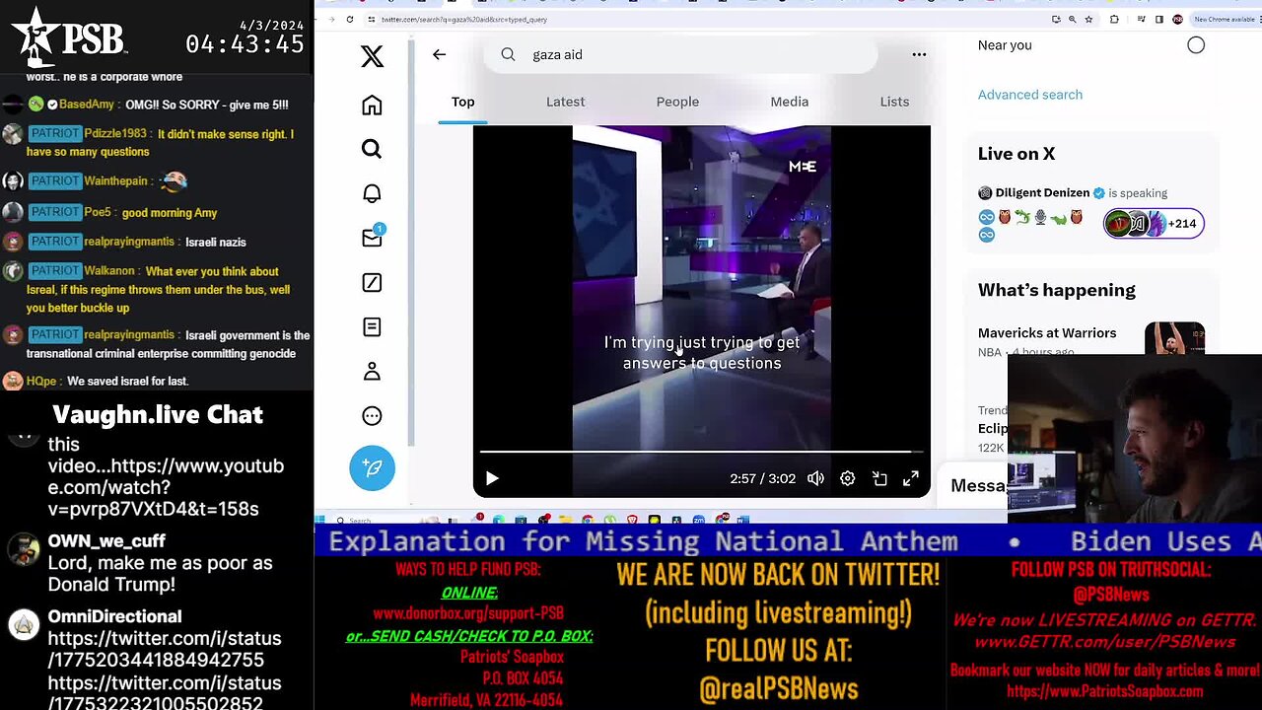Play the video

point(492,478)
